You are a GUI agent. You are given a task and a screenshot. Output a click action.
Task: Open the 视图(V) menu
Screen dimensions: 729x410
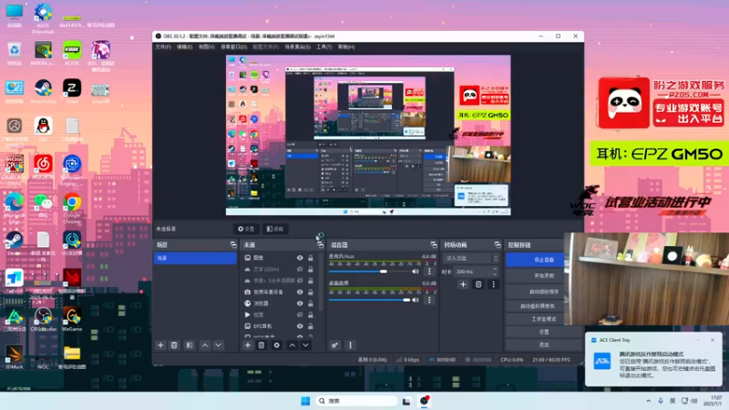[x=207, y=47]
